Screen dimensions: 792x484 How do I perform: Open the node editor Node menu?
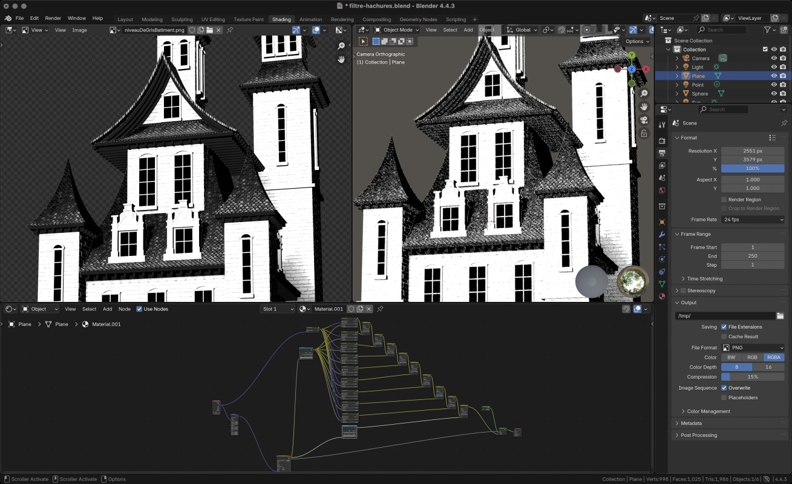tap(125, 309)
